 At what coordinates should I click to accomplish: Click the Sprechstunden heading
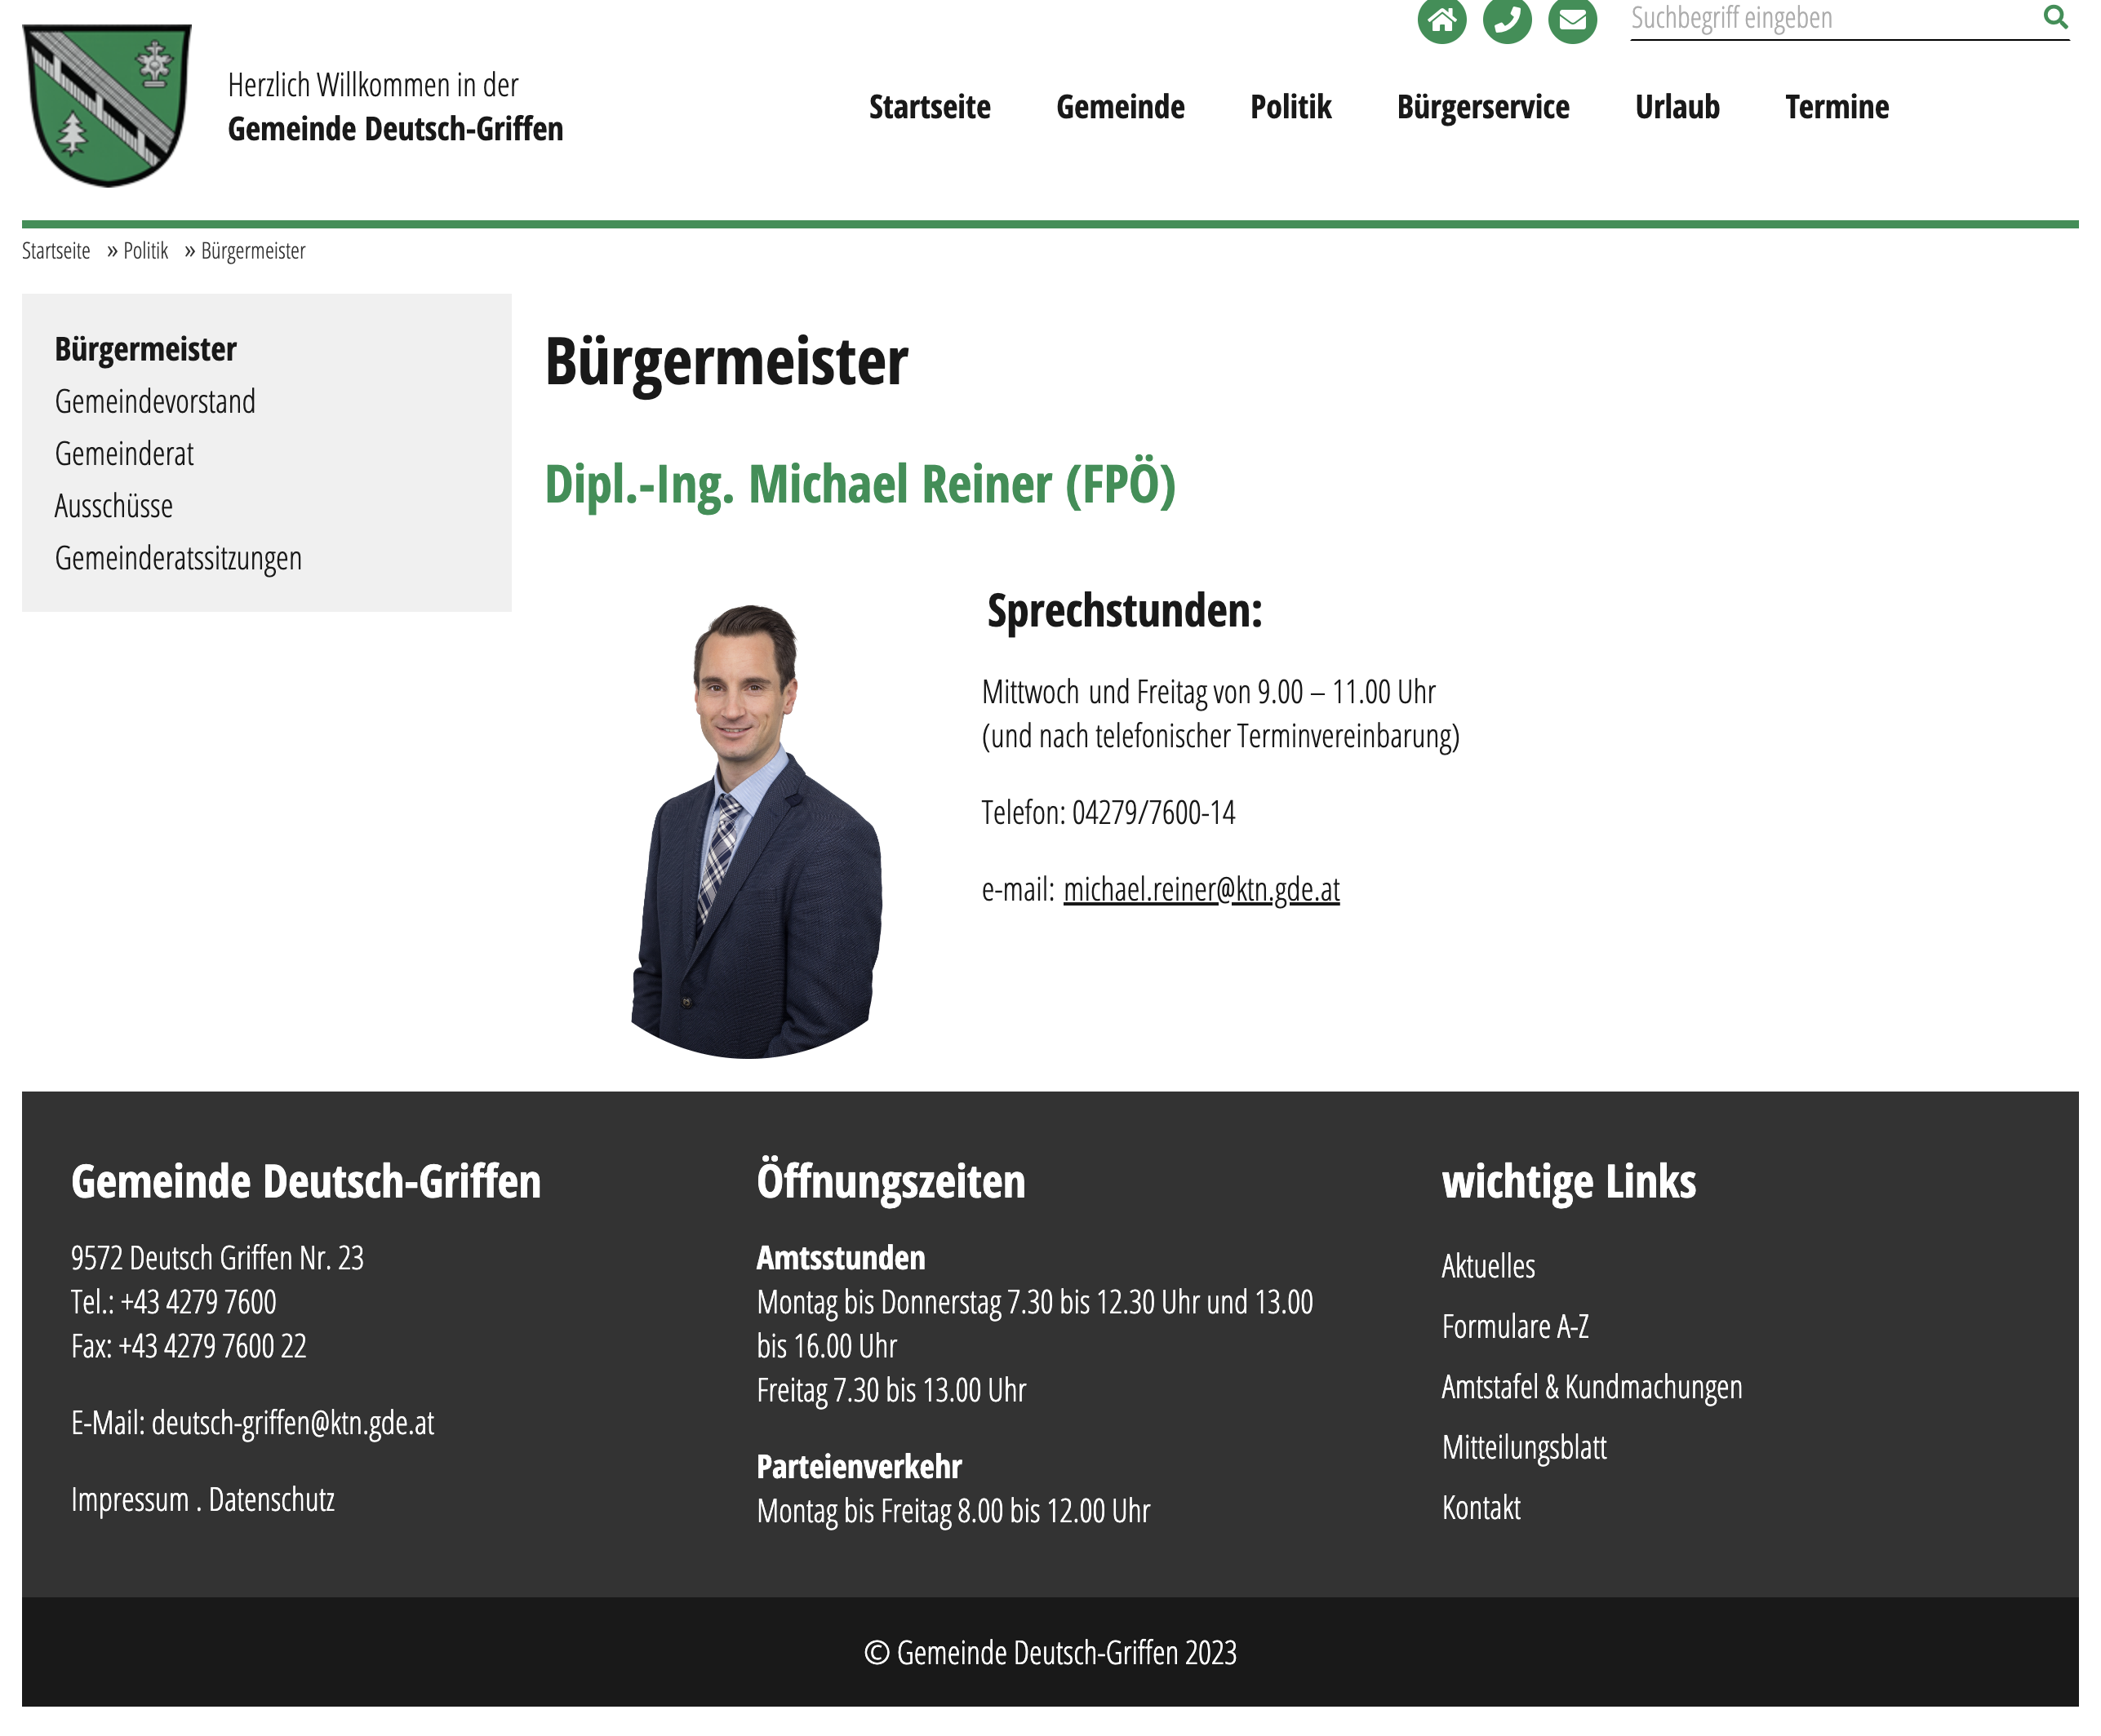pyautogui.click(x=1125, y=611)
